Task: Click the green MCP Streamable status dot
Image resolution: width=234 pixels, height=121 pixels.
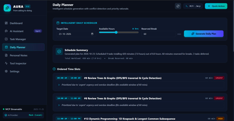Action: [3, 109]
